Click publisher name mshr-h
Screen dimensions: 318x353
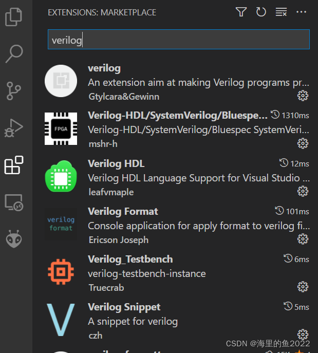103,144
